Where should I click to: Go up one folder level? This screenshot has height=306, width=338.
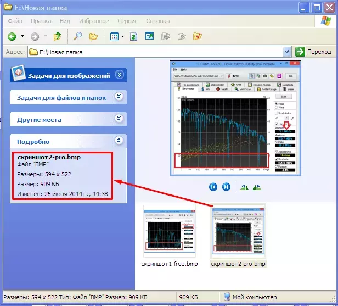coord(57,36)
